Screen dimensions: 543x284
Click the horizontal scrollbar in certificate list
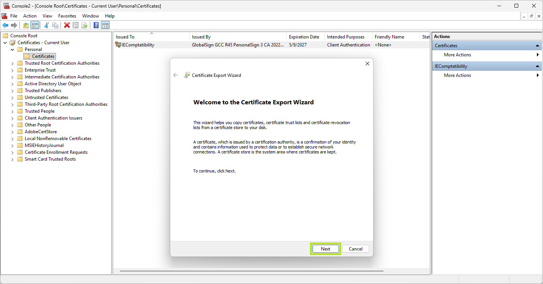point(252,271)
